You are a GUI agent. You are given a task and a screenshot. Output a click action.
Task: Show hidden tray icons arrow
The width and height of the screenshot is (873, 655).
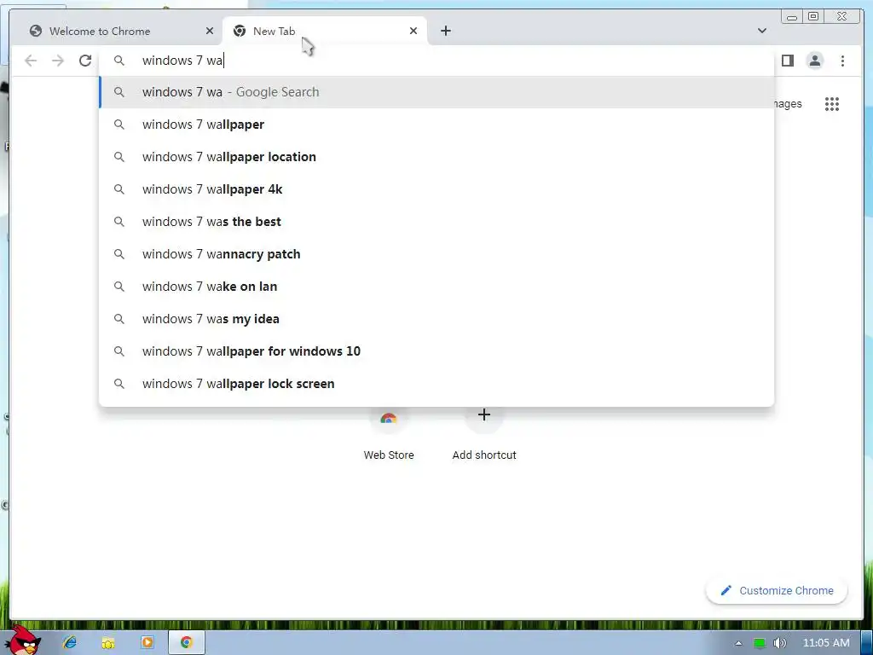(738, 643)
